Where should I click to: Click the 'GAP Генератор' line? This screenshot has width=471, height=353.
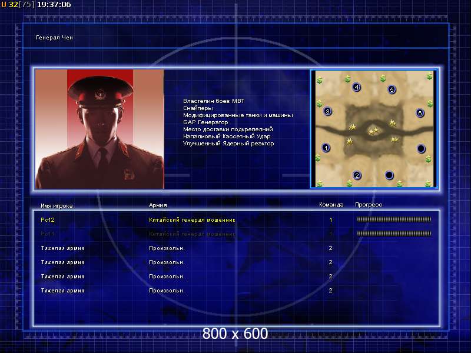point(205,122)
